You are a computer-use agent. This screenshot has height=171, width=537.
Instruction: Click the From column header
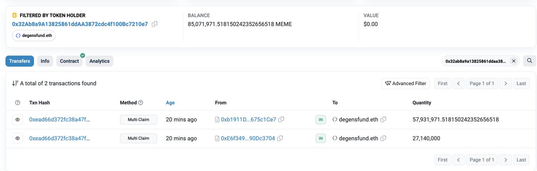pos(221,102)
